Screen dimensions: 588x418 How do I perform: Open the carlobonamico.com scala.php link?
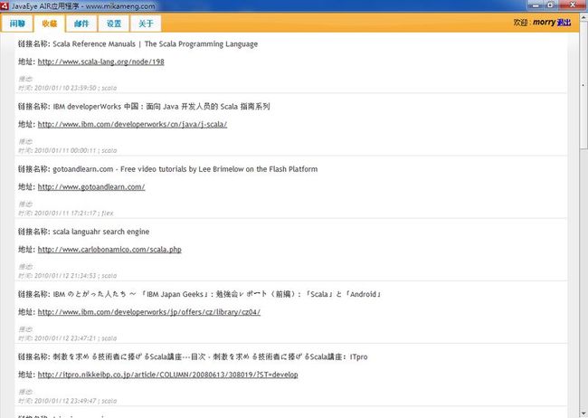(x=109, y=250)
